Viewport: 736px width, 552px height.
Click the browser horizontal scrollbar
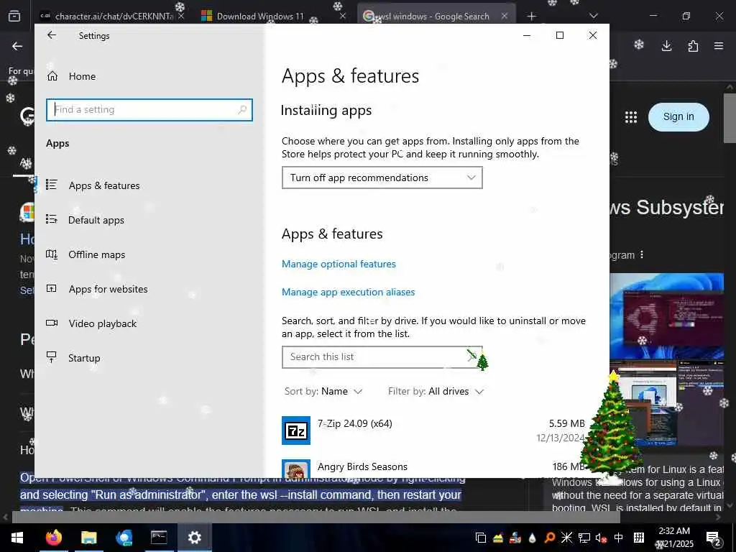[x=316, y=517]
